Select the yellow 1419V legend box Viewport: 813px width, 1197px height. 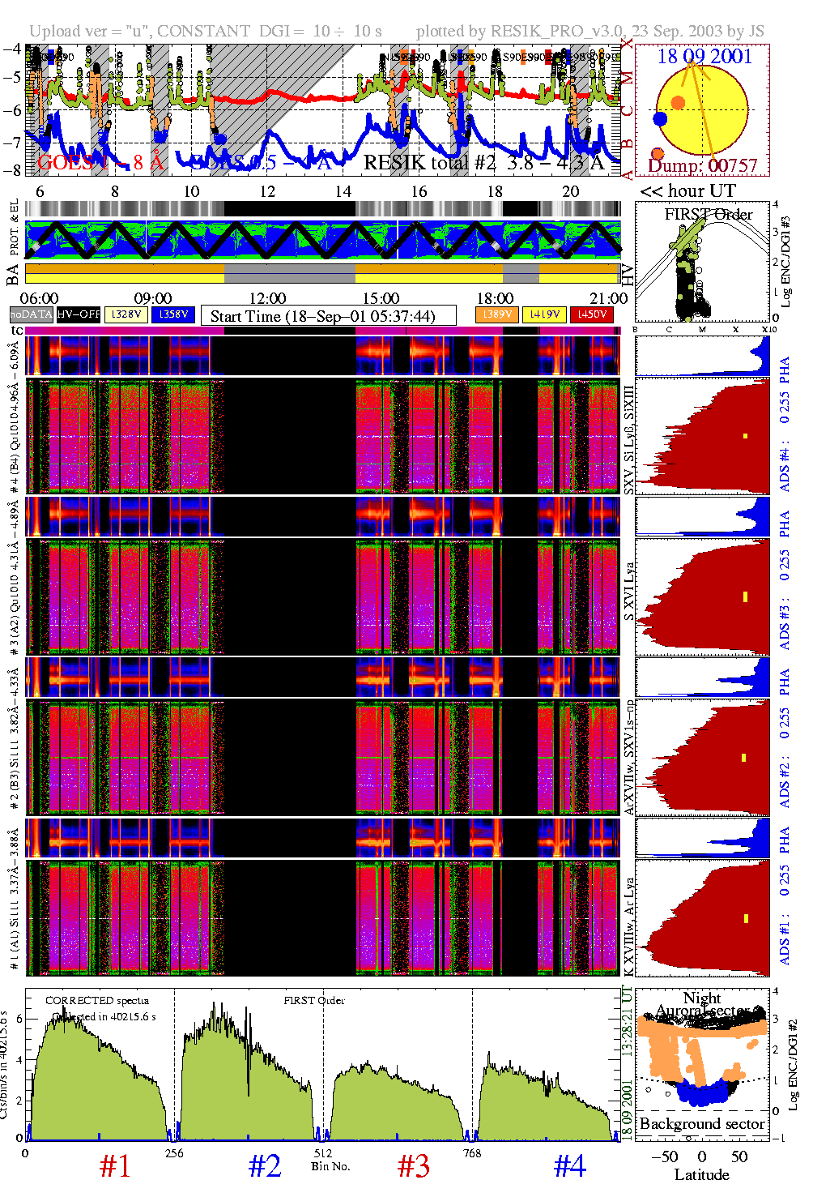544,314
